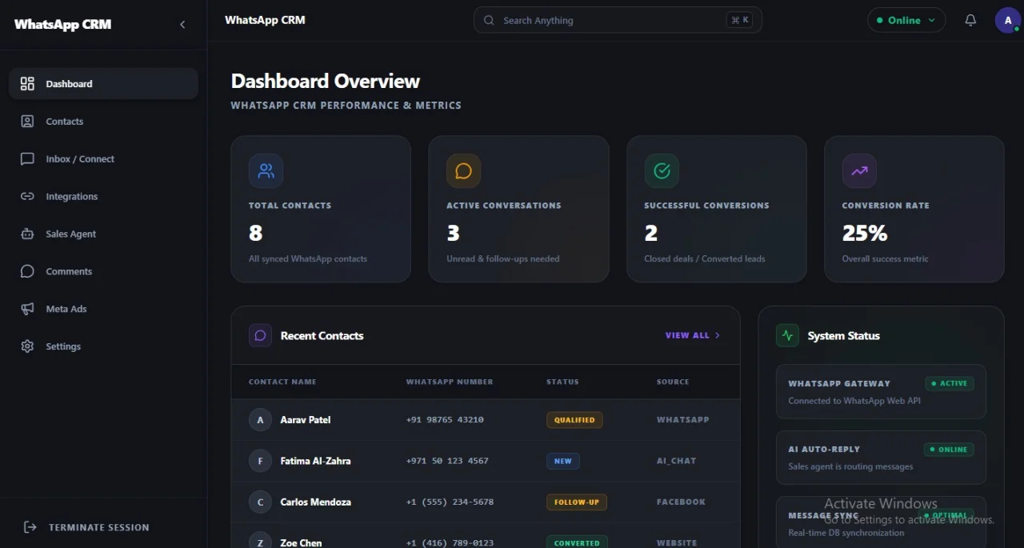Click the Contacts person icon in sidebar

27,121
